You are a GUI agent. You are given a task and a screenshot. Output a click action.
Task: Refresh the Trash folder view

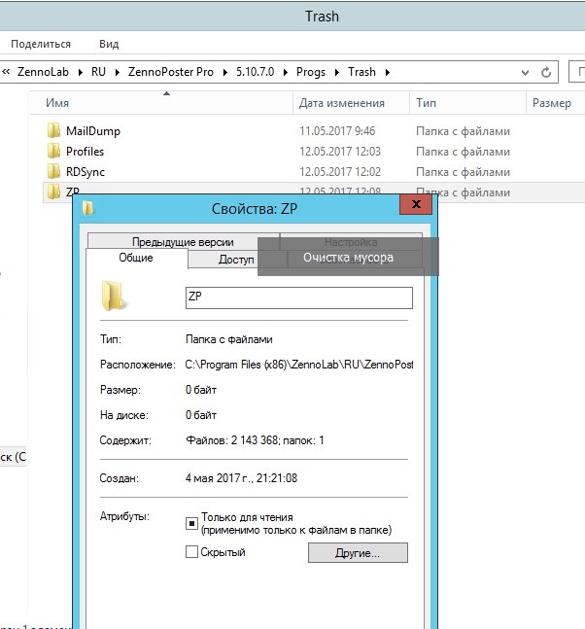click(x=546, y=73)
